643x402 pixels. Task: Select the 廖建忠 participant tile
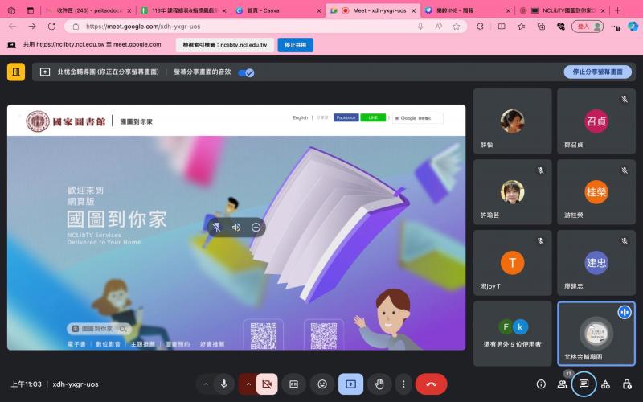click(596, 263)
